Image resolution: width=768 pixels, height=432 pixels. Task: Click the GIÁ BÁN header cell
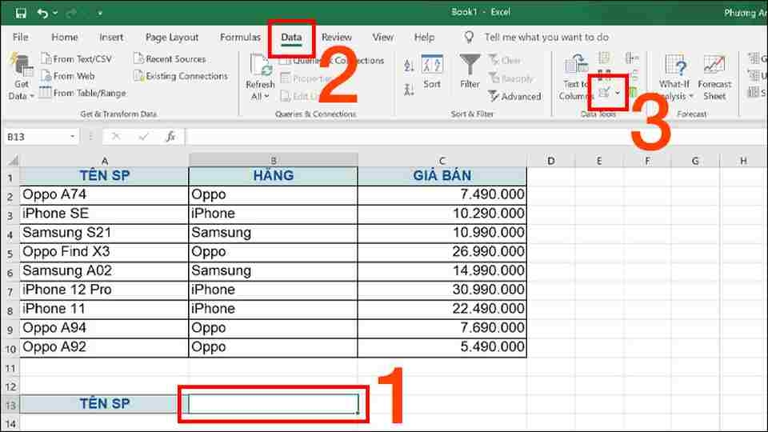(x=442, y=175)
